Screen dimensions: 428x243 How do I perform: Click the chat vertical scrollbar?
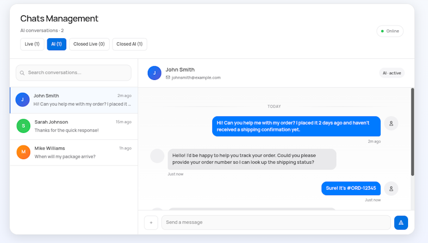coord(412,131)
